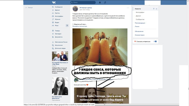Click the post timestamp два часа назад
This screenshot has width=189, height=106.
tap(85, 10)
